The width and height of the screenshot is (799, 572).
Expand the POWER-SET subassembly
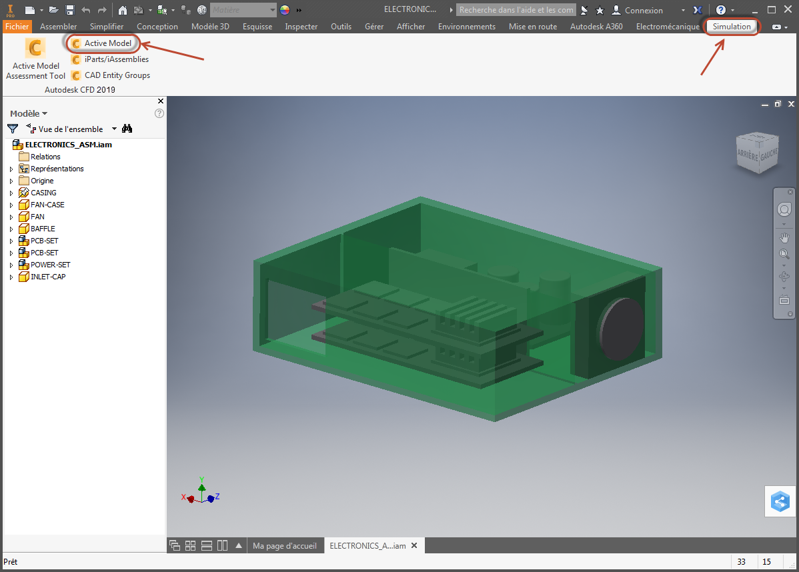coord(11,265)
